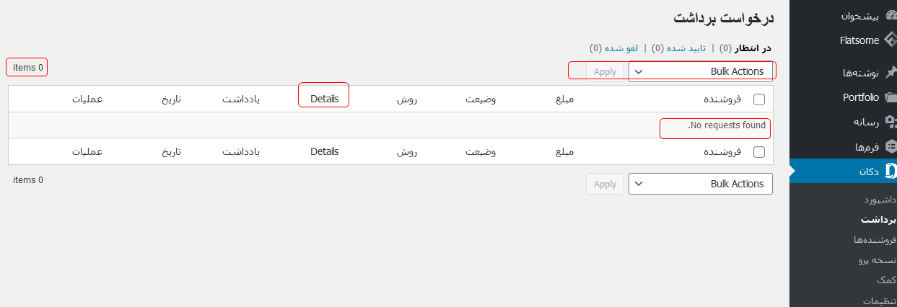Open رسانه media icon
897x307 pixels.
tap(891, 122)
